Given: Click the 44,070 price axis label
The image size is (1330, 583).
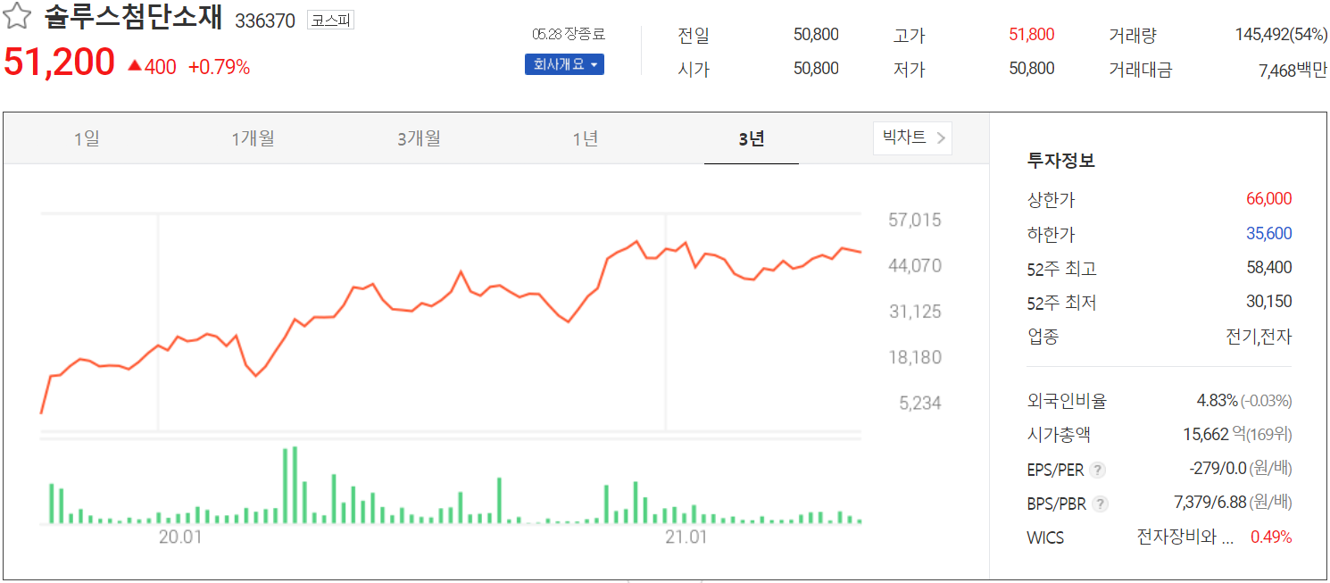Looking at the screenshot, I should tap(914, 265).
